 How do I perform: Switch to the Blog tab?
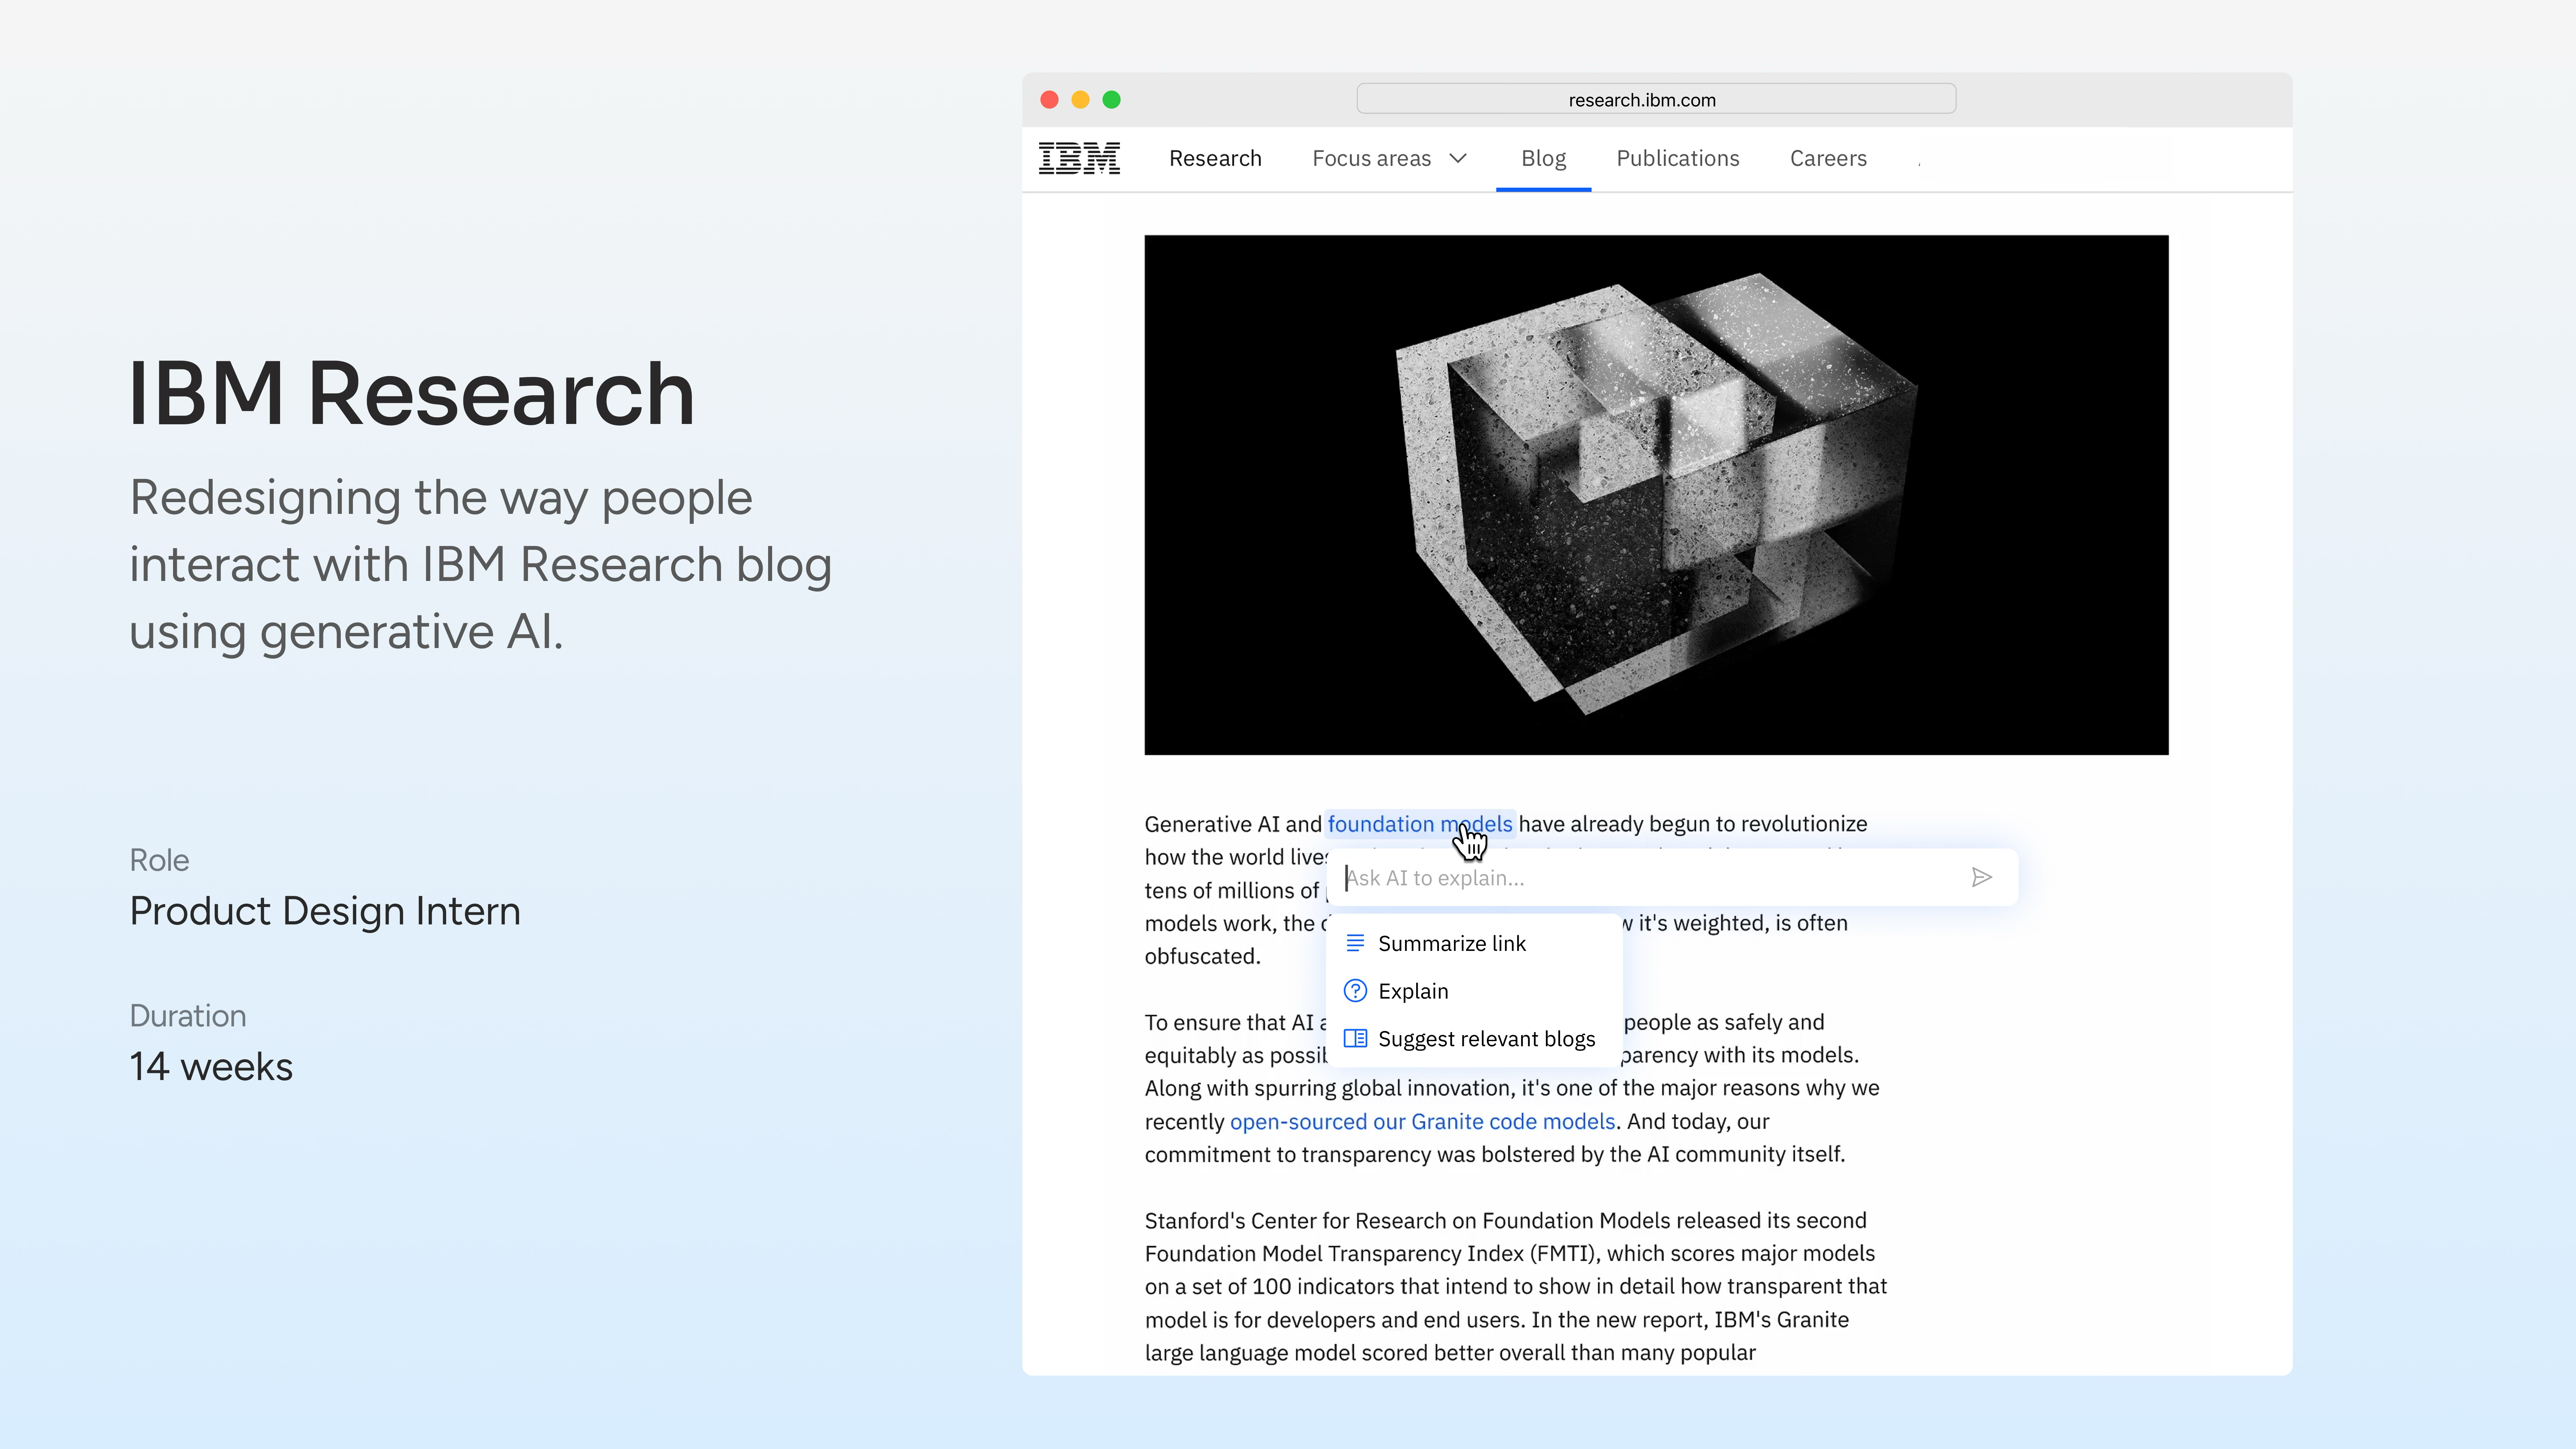coord(1543,158)
